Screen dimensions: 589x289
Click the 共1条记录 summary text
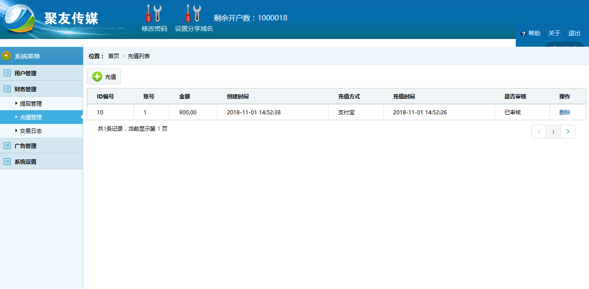[x=132, y=129]
